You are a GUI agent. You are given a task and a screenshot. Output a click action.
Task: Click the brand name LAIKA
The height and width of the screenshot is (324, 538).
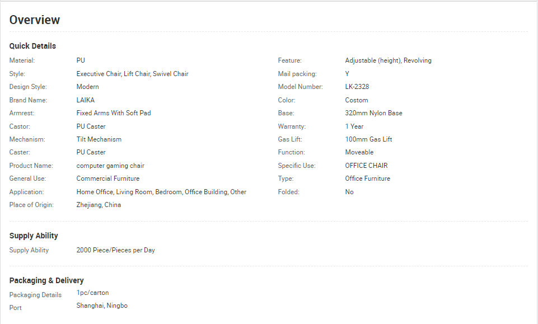[86, 100]
